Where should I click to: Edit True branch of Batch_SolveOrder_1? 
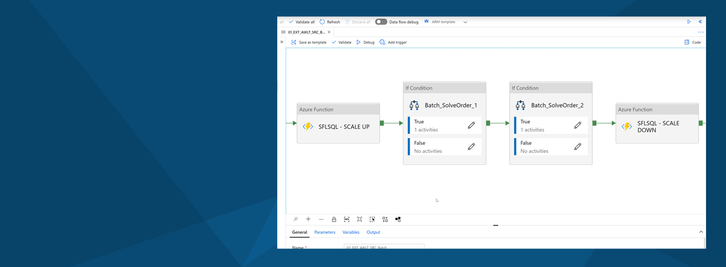click(x=471, y=125)
